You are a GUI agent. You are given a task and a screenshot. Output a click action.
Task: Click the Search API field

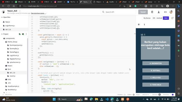[118, 12]
